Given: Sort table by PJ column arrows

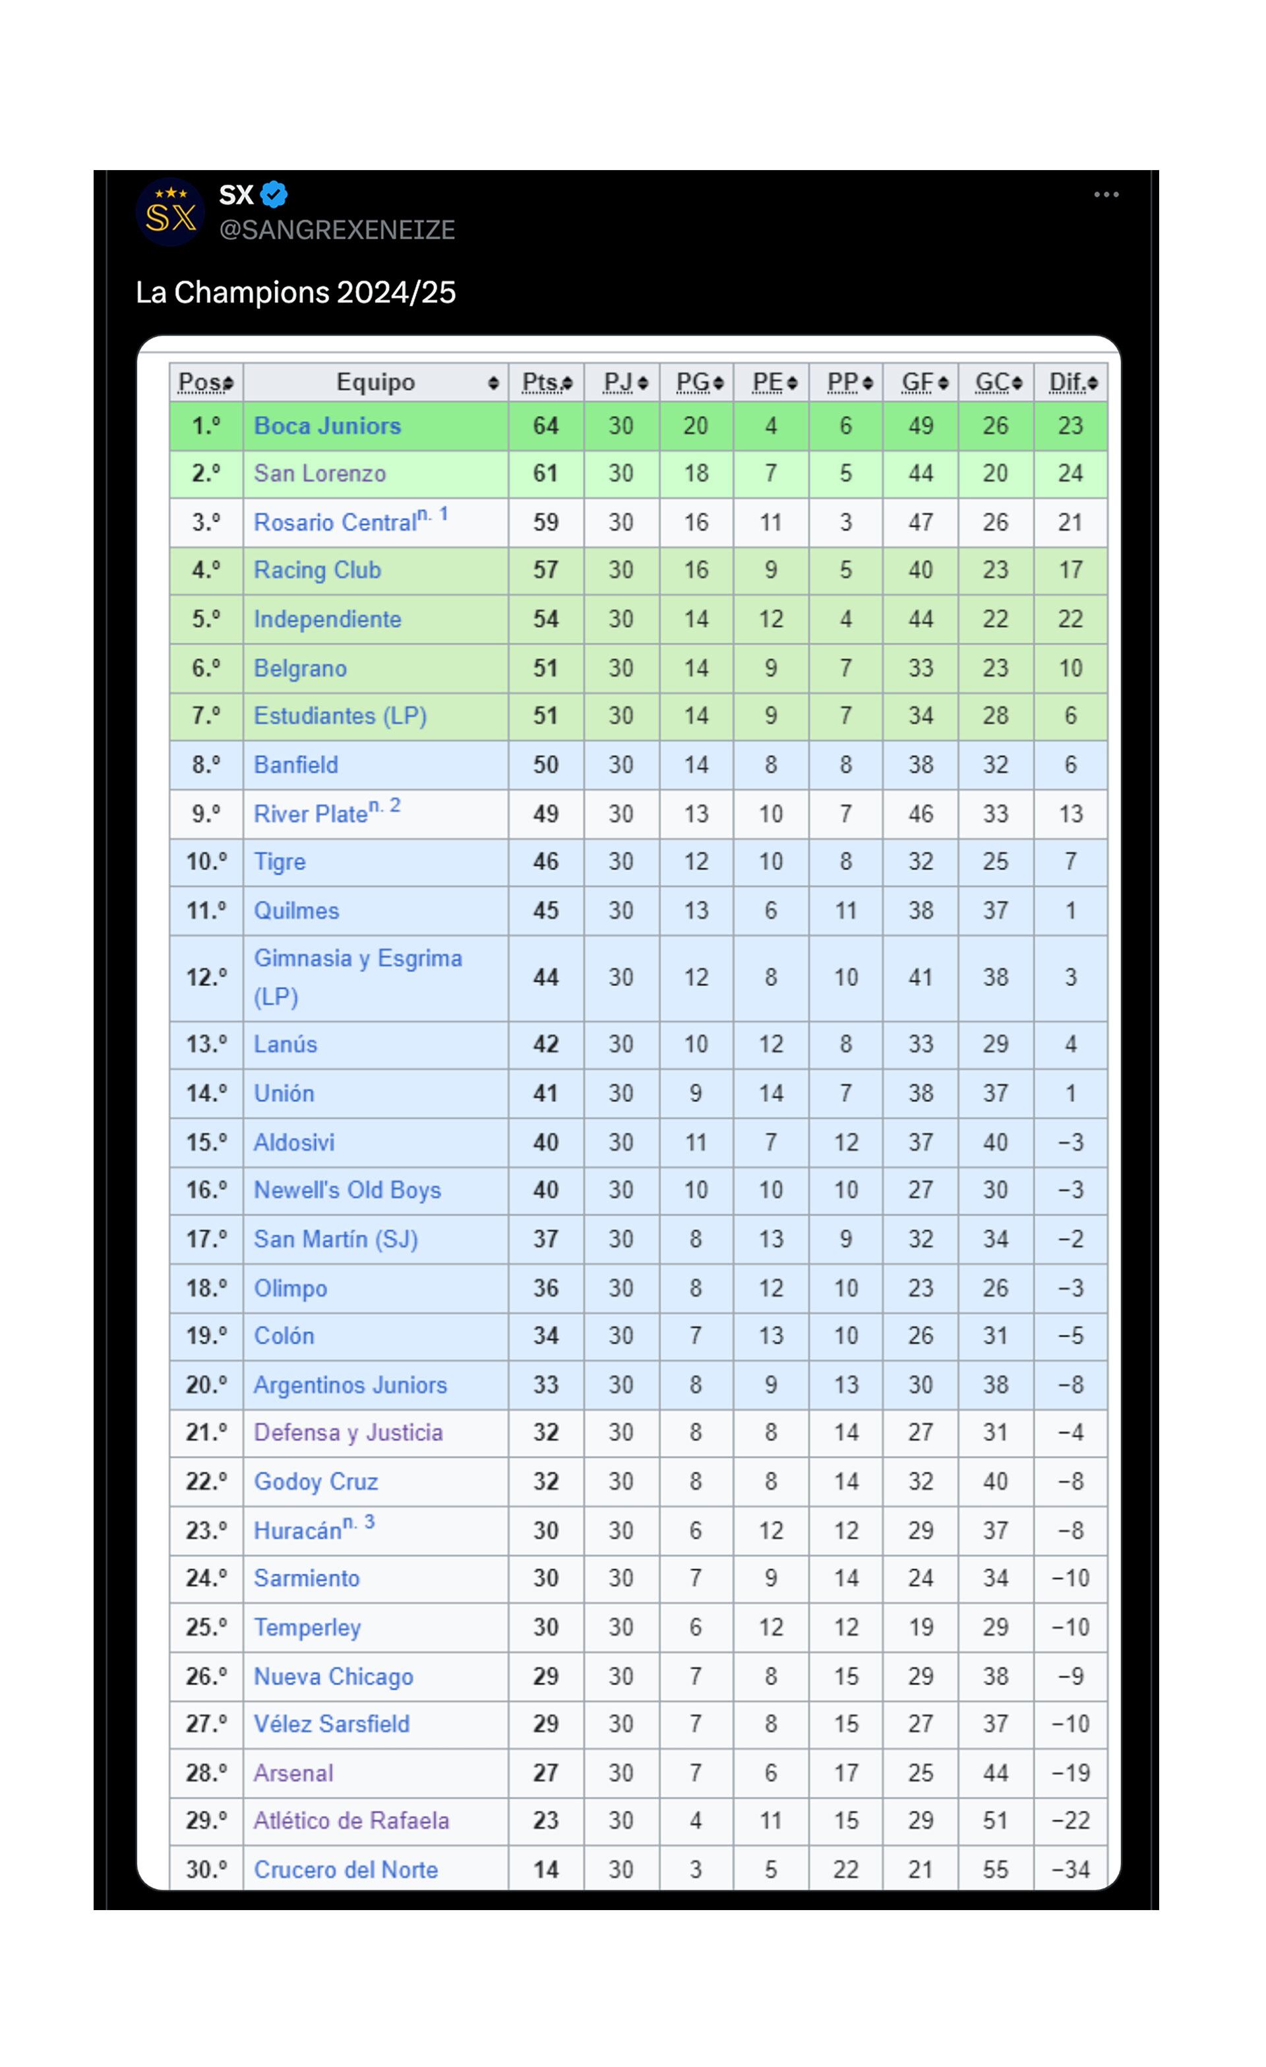Looking at the screenshot, I should pos(643,384).
